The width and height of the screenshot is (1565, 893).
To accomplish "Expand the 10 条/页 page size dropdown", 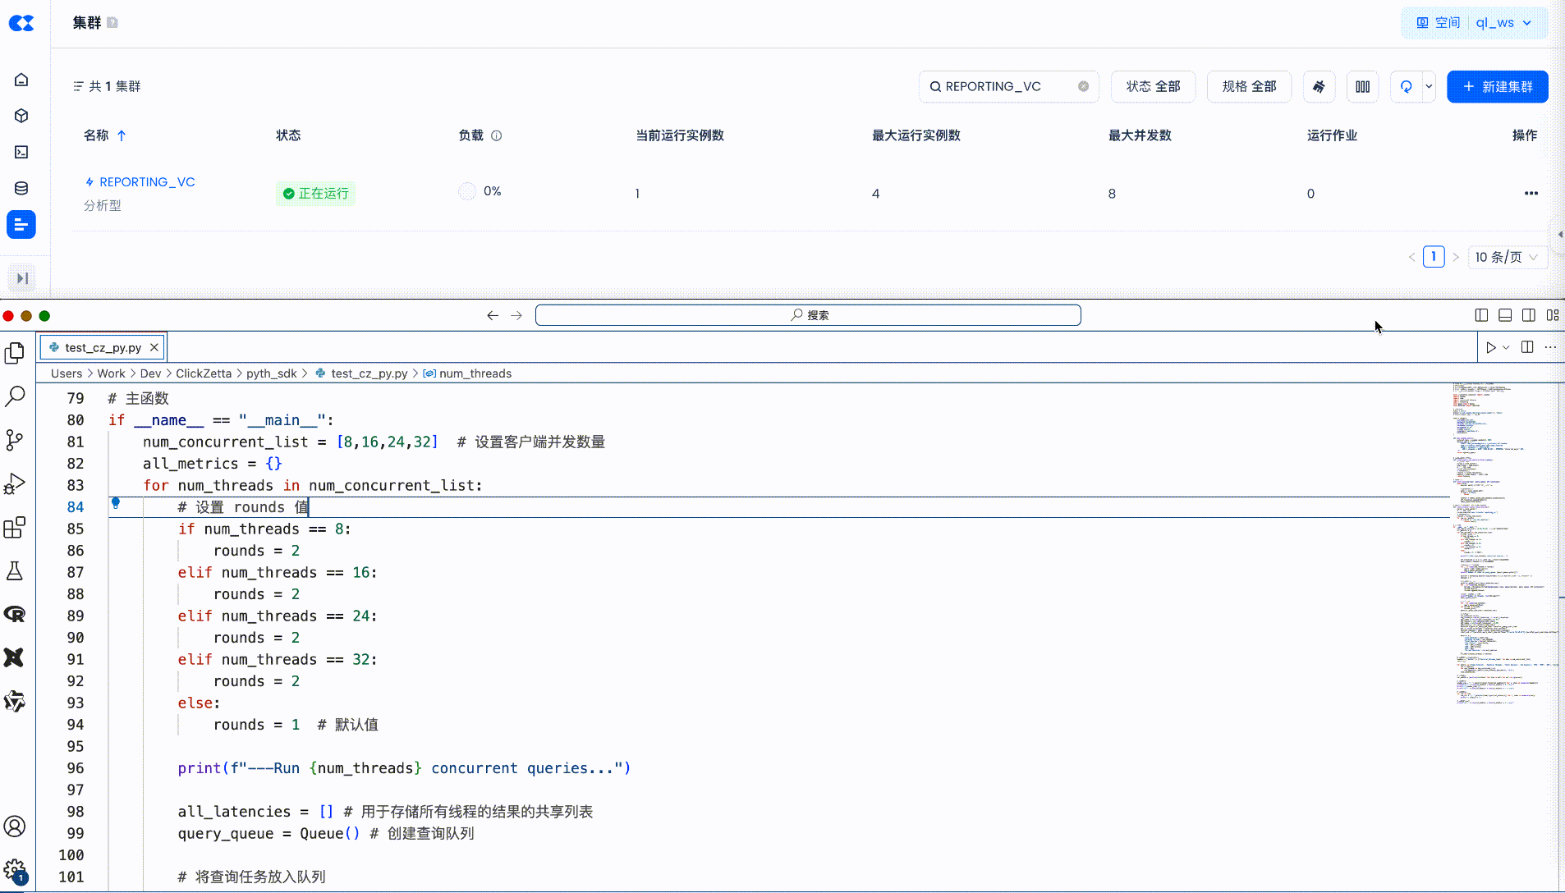I will coord(1506,257).
